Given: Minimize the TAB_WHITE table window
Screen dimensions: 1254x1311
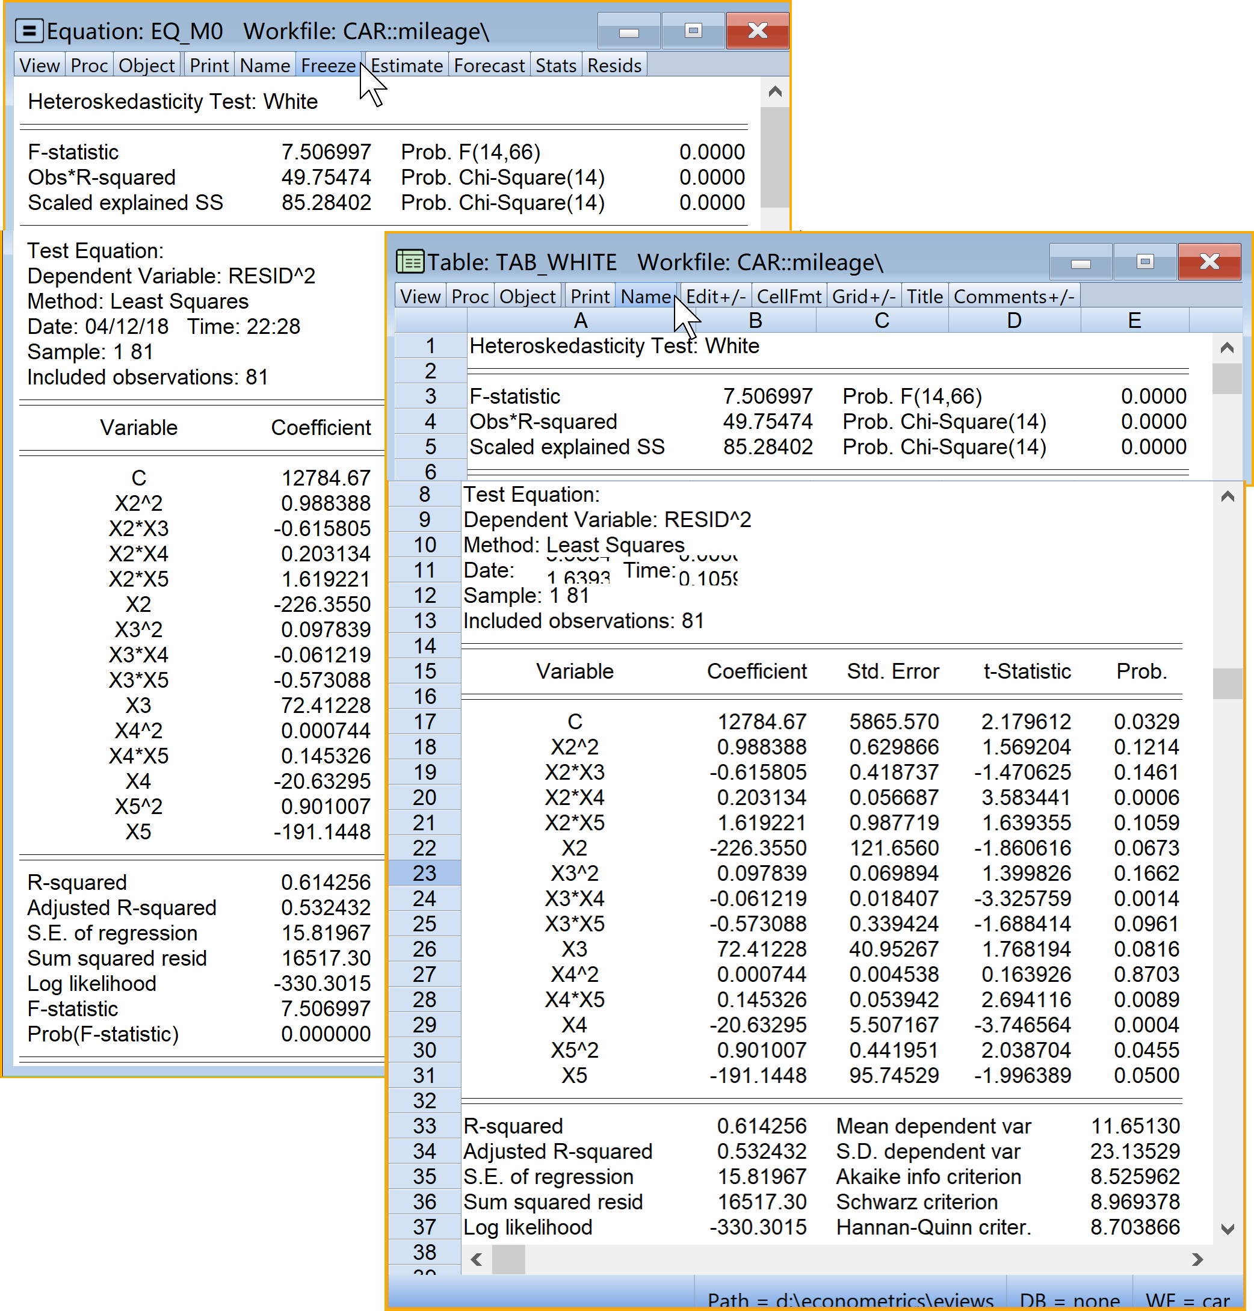Looking at the screenshot, I should (1080, 262).
